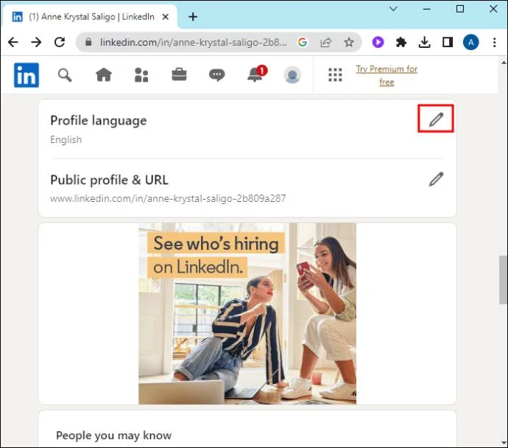The height and width of the screenshot is (448, 508).
Task: Open the tab search chevron dropdown
Action: click(x=393, y=9)
